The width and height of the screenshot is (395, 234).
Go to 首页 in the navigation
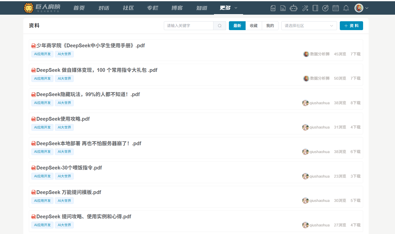pos(79,8)
